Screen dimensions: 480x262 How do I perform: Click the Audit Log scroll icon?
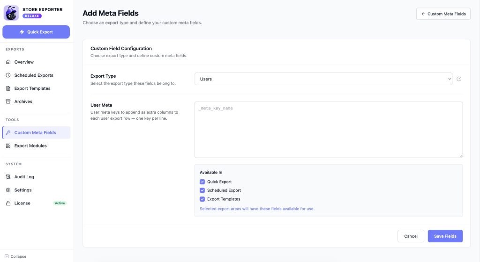pos(8,177)
